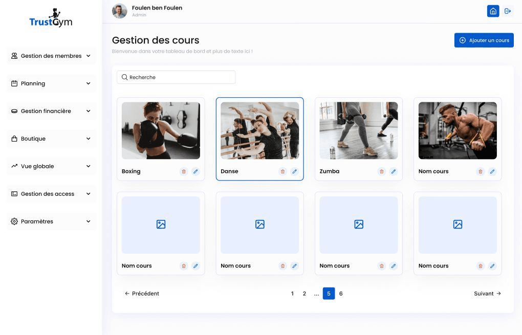Click the edit pencil on Danse card
Image resolution: width=522 pixels, height=335 pixels.
pyautogui.click(x=294, y=171)
